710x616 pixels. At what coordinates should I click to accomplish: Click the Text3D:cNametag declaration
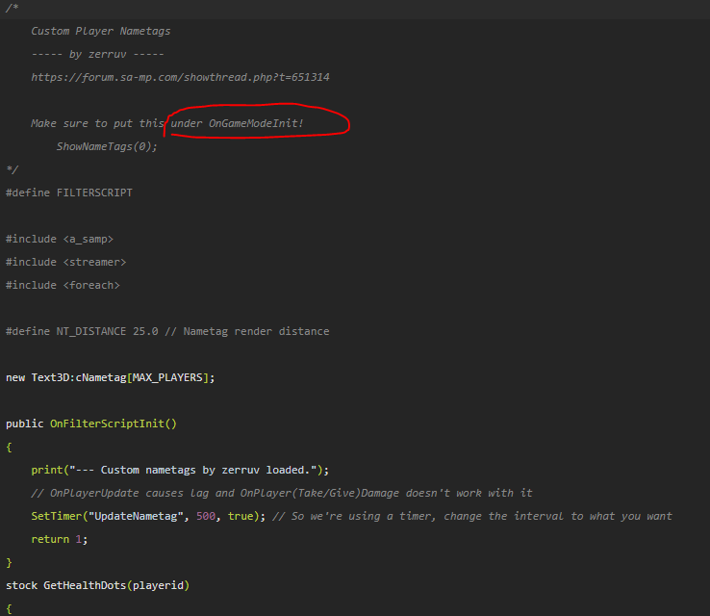78,377
